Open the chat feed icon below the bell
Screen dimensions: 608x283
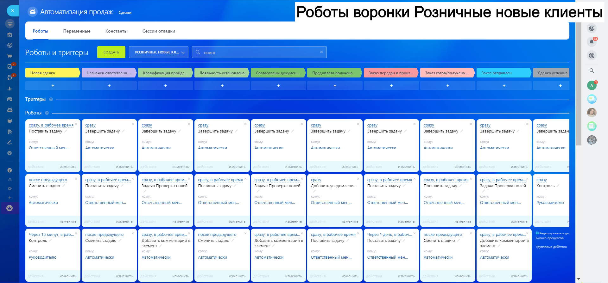point(592,56)
